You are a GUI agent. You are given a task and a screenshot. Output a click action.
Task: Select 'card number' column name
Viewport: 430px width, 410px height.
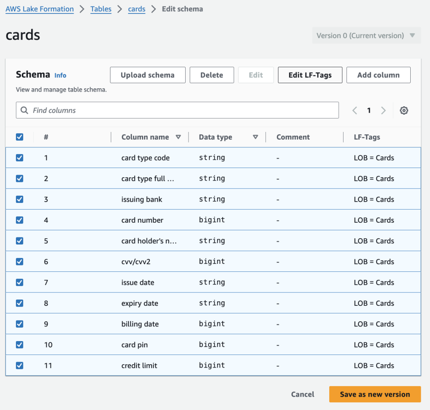(142, 220)
